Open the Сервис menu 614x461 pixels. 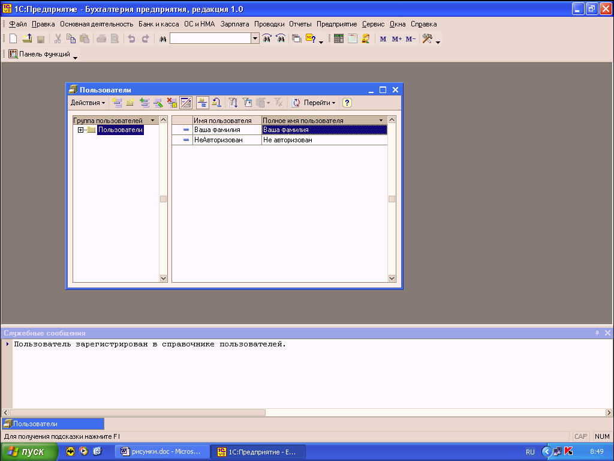(373, 24)
